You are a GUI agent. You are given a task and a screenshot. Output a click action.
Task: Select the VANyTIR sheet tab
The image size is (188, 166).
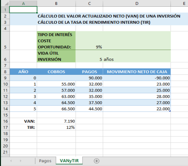pyautogui.click(x=69, y=161)
